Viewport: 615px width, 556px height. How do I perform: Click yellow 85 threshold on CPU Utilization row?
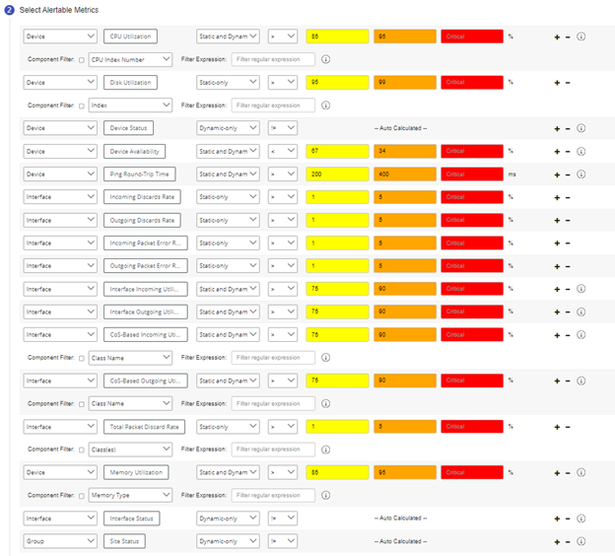[337, 36]
